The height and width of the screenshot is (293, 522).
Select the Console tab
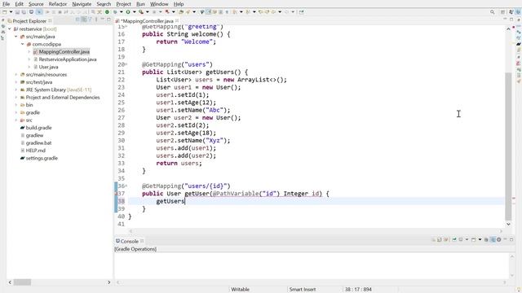pos(130,241)
